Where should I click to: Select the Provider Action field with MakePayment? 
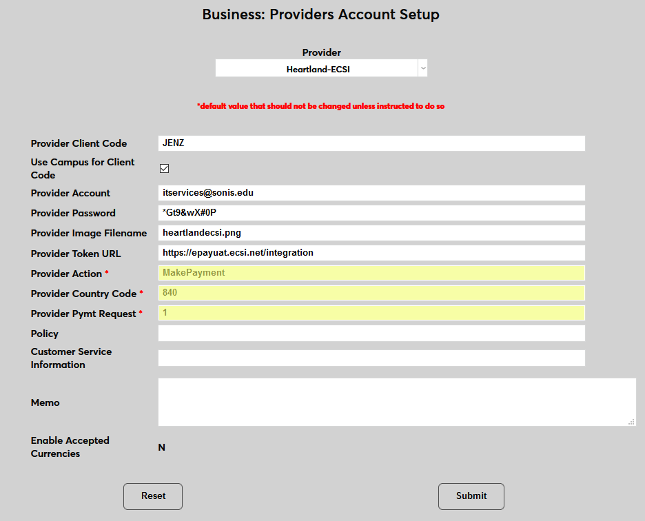(371, 273)
